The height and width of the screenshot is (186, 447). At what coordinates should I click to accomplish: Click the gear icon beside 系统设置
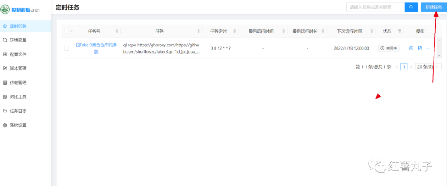pos(4,125)
